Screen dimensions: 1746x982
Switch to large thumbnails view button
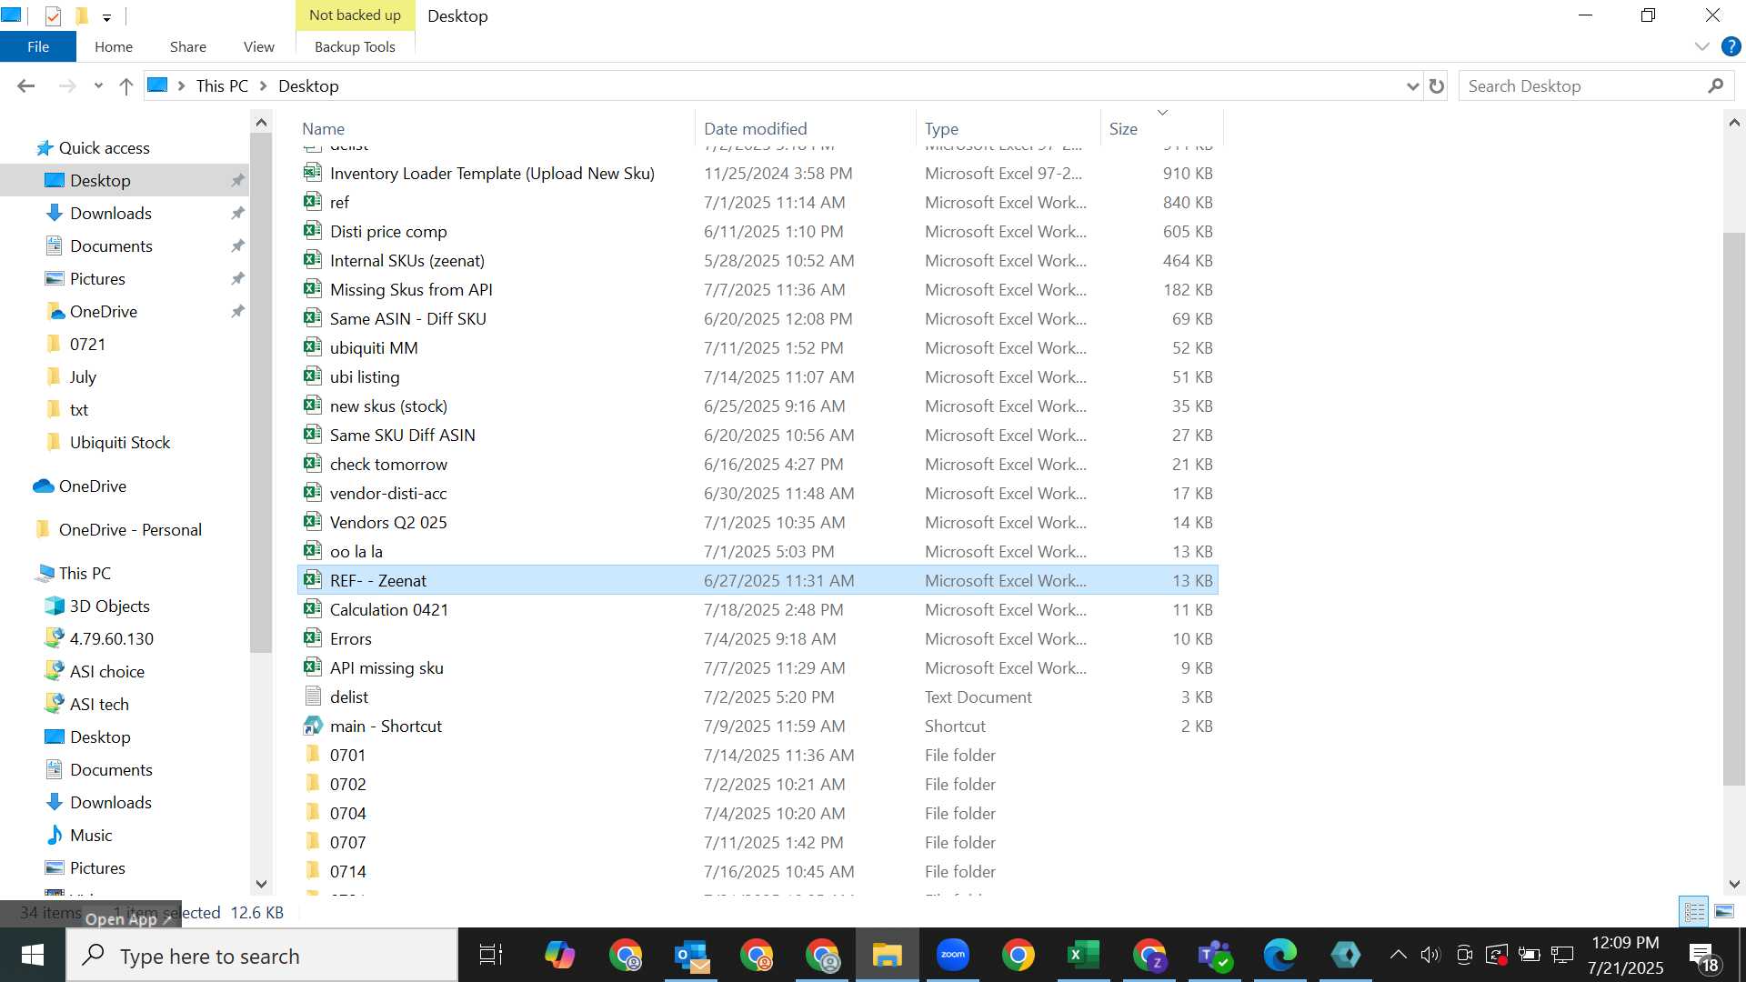pyautogui.click(x=1723, y=911)
